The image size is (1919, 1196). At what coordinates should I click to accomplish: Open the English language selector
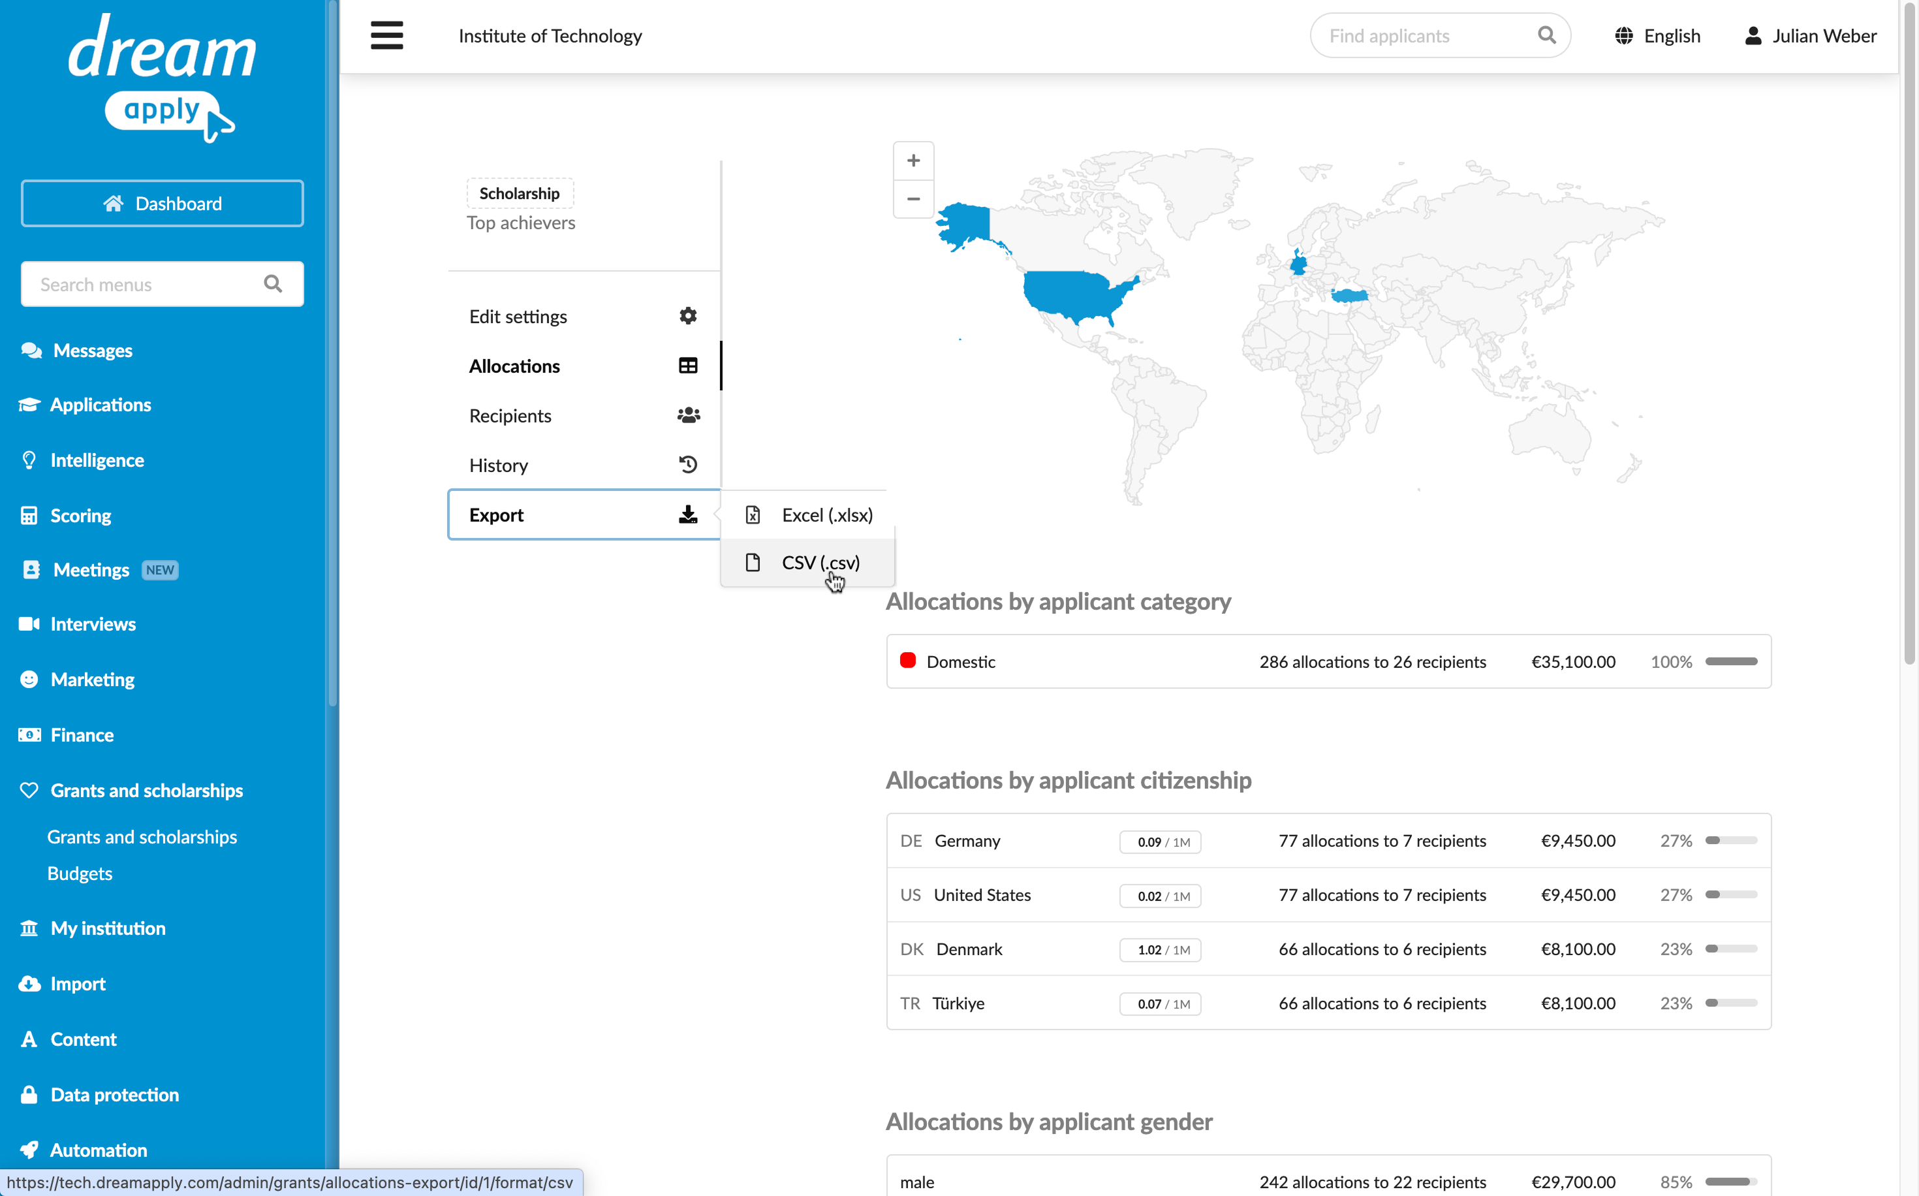[x=1657, y=36]
